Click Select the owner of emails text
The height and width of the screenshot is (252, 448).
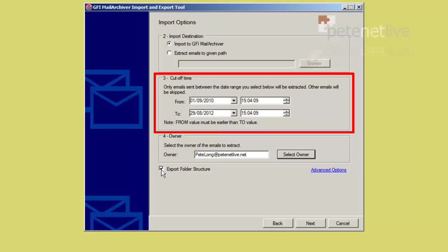pos(202,145)
